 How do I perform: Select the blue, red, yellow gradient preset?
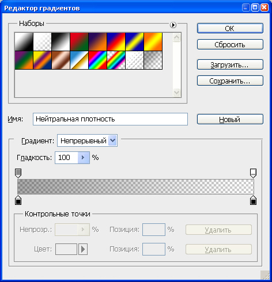coord(116,41)
